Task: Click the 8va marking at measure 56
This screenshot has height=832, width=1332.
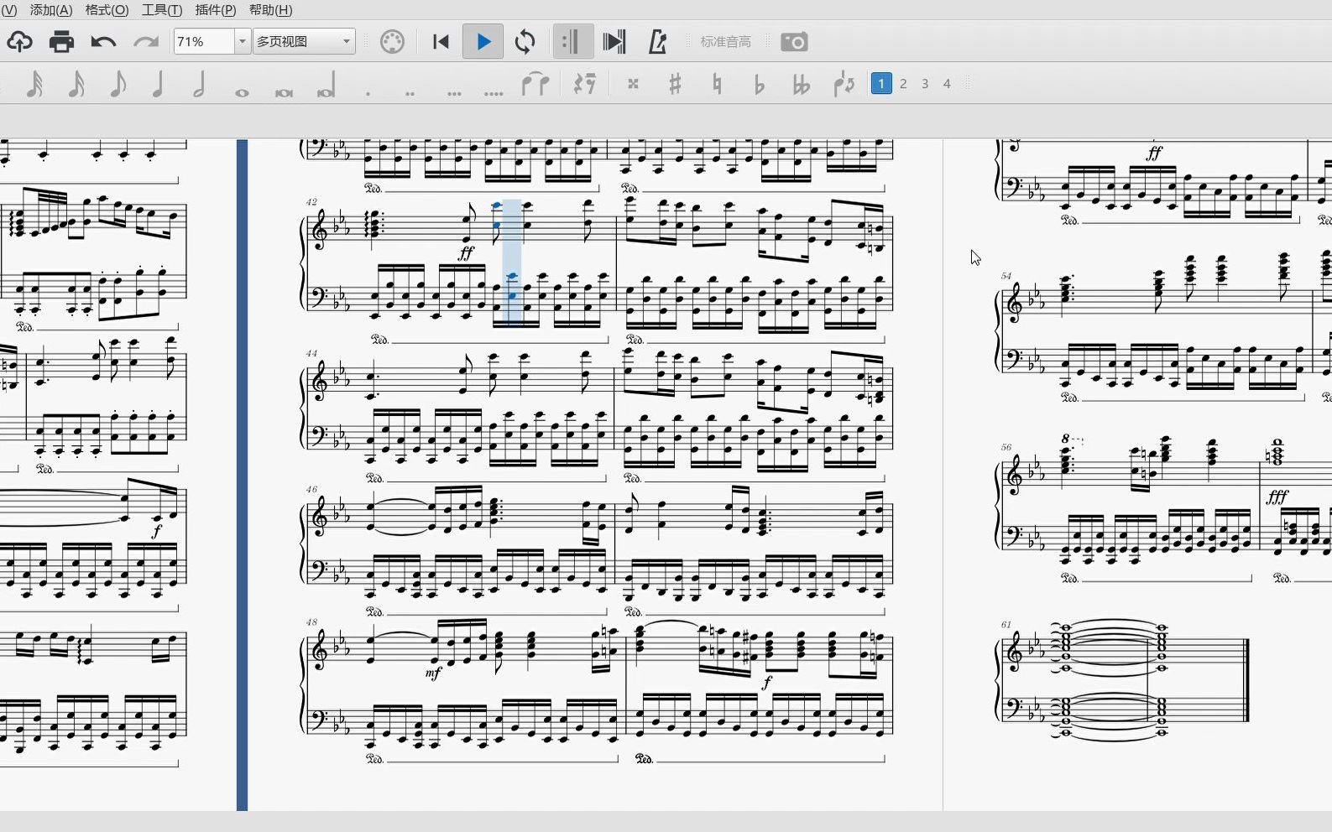Action: pyautogui.click(x=1070, y=439)
